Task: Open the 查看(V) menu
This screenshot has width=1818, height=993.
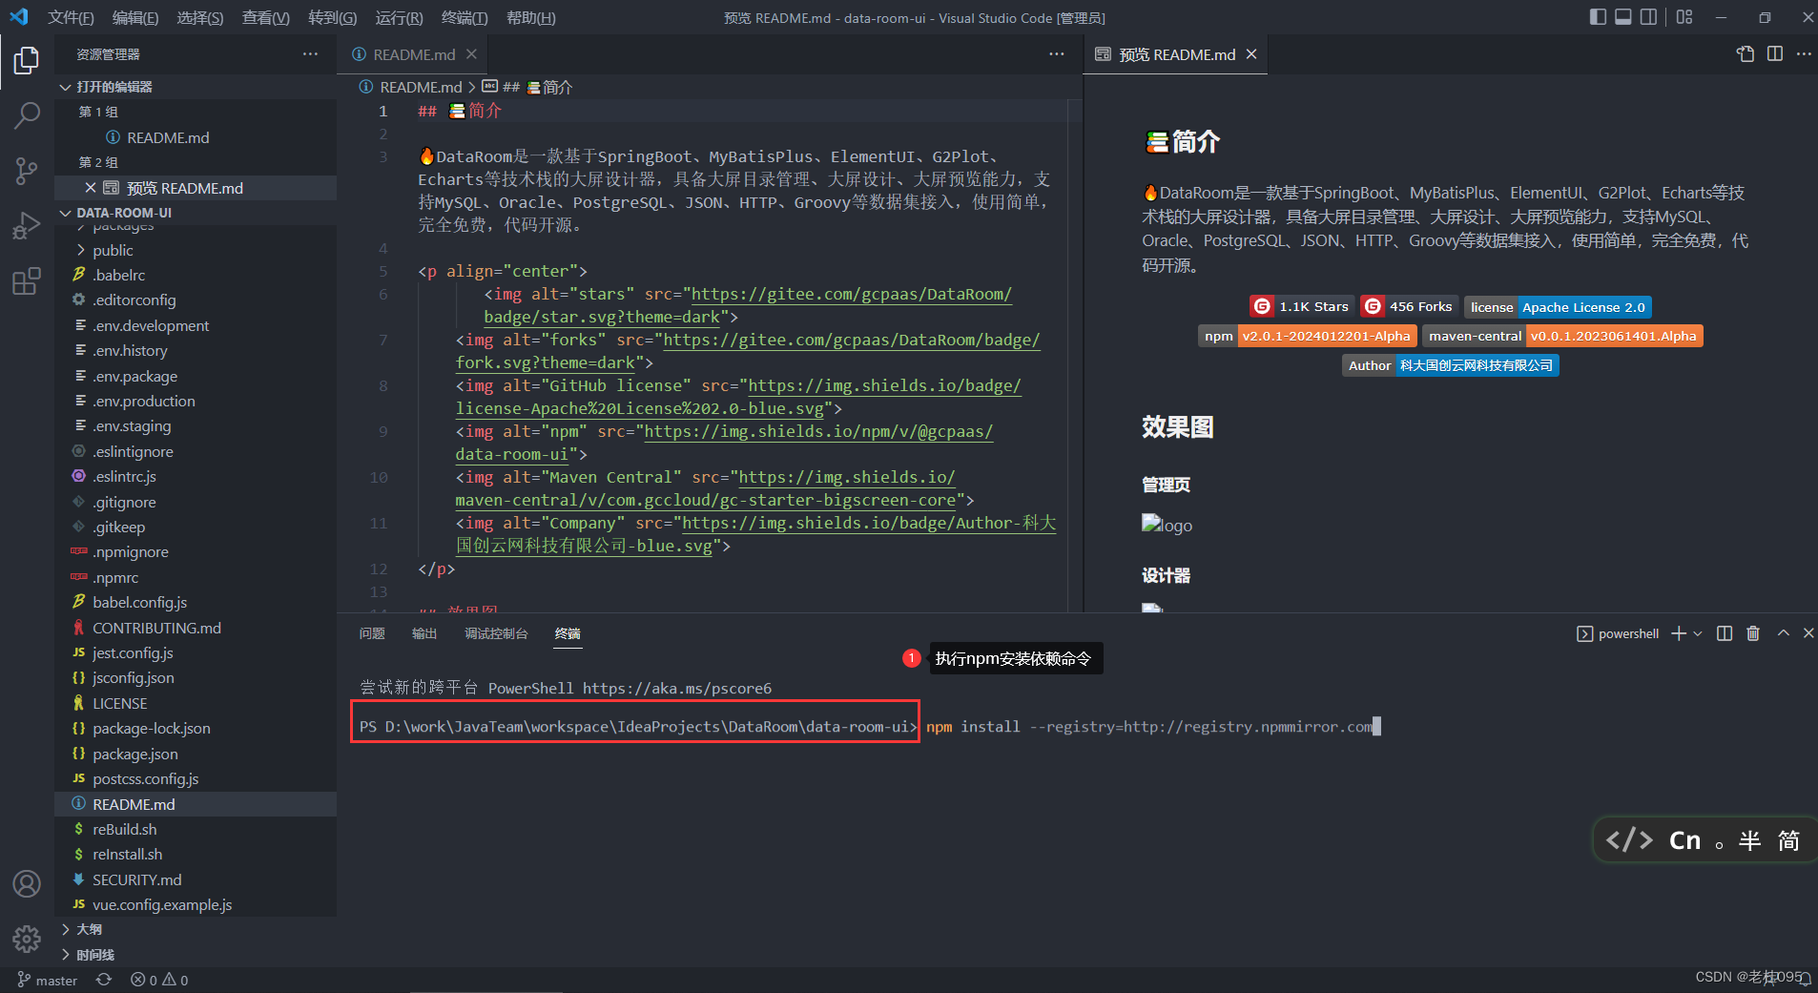Action: pyautogui.click(x=266, y=17)
